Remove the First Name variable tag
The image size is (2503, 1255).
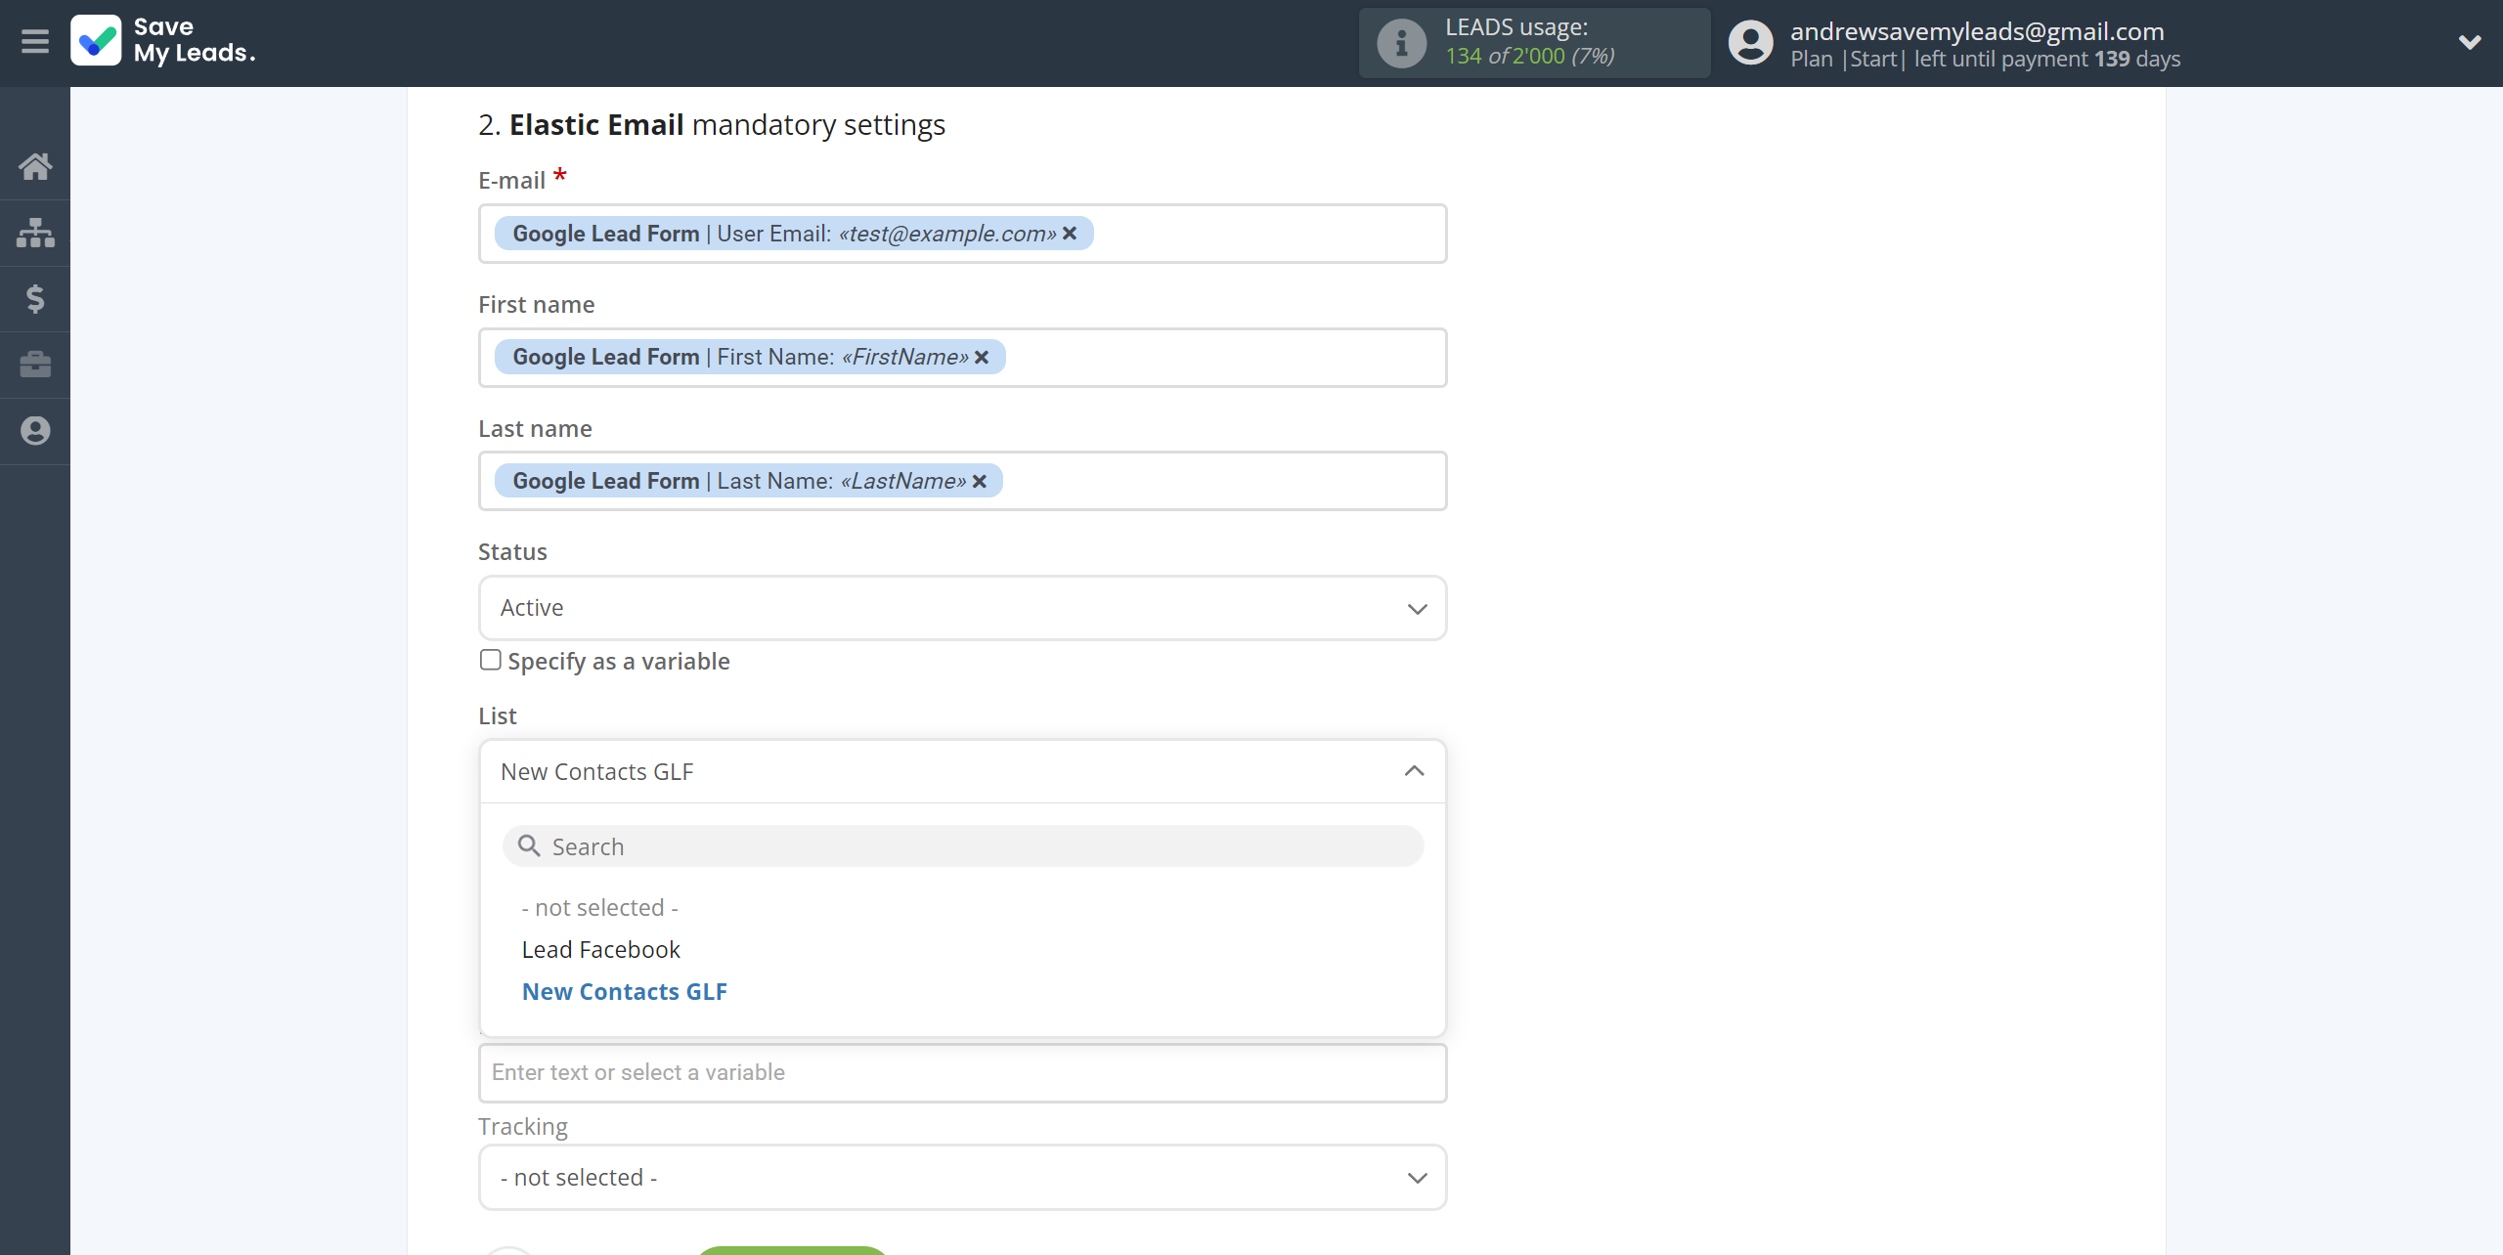[x=982, y=358]
